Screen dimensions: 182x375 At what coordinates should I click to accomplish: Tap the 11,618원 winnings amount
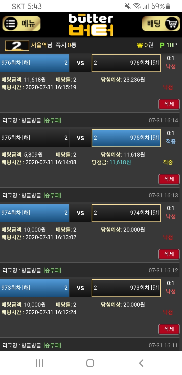point(120,162)
